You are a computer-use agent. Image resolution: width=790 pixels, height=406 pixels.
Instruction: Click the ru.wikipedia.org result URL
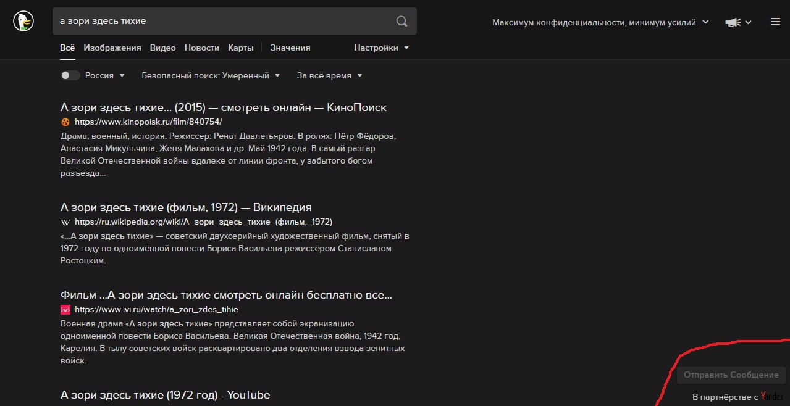click(204, 222)
